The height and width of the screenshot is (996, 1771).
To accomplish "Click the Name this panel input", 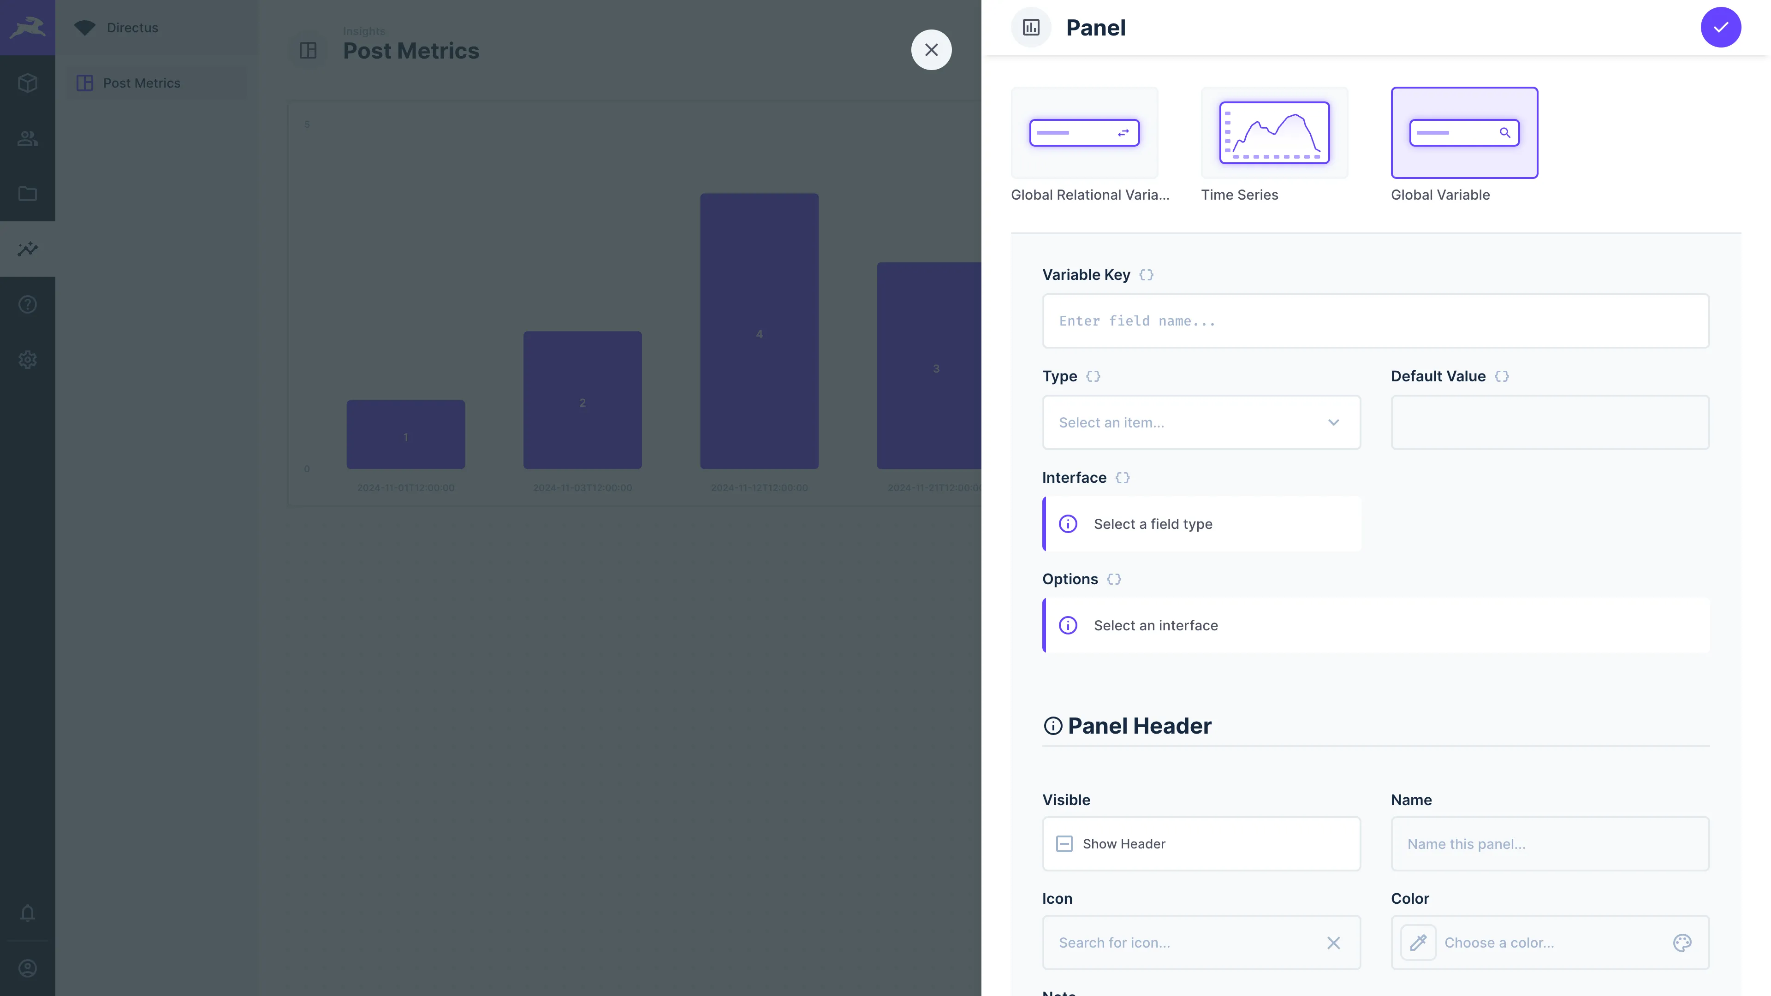I will tap(1550, 843).
